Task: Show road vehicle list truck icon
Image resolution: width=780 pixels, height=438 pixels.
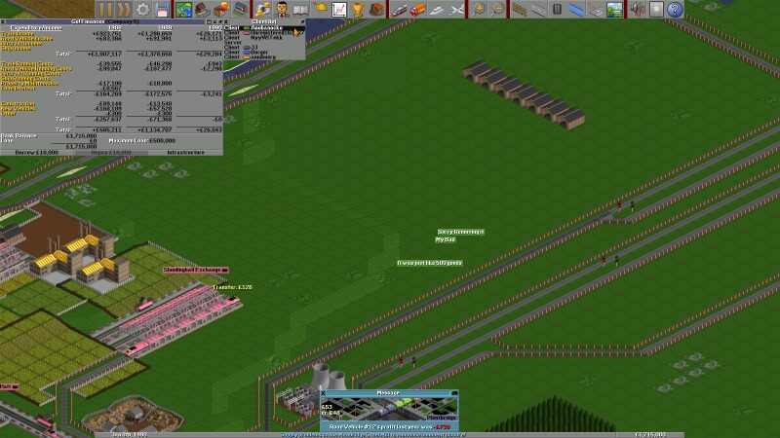Action: (417, 9)
